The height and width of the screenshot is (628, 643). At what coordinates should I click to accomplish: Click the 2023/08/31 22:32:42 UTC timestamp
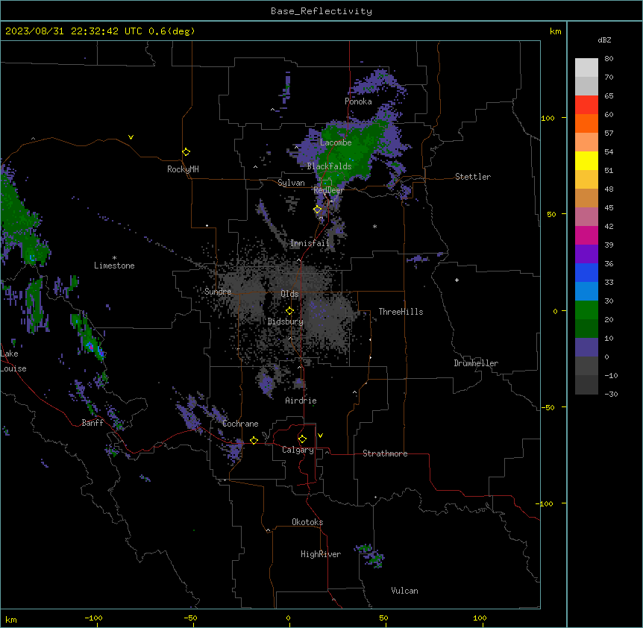click(73, 31)
